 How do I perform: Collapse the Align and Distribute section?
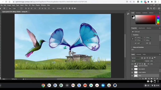tap(132, 47)
